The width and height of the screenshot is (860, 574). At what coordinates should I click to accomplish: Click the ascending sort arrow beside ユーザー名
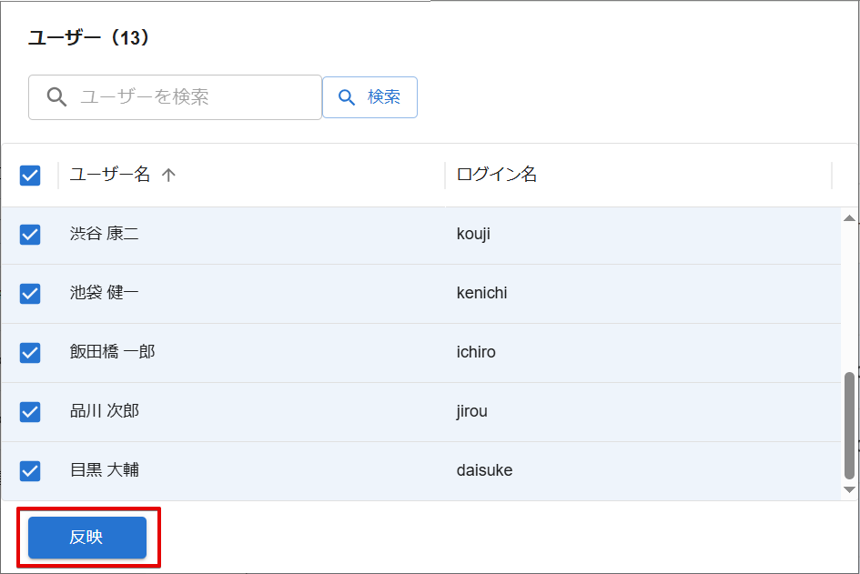[x=168, y=175]
